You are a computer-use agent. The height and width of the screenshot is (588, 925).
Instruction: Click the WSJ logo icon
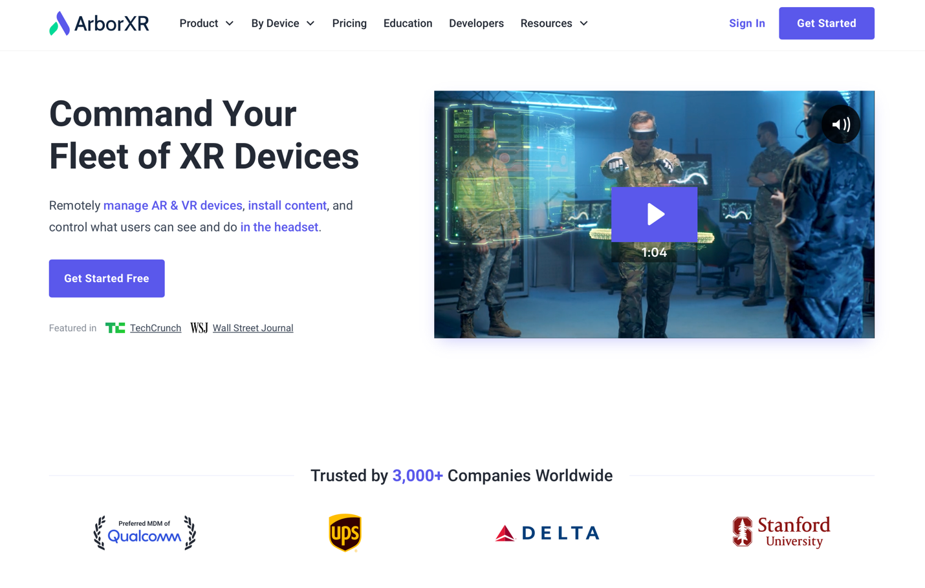(199, 328)
